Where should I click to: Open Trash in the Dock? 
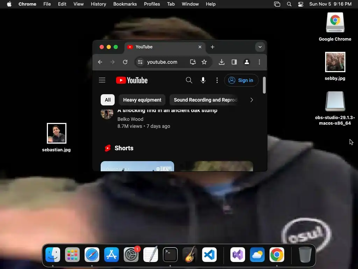305,255
